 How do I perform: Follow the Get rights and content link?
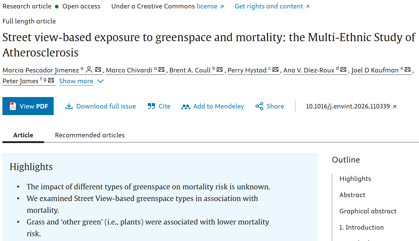272,6
